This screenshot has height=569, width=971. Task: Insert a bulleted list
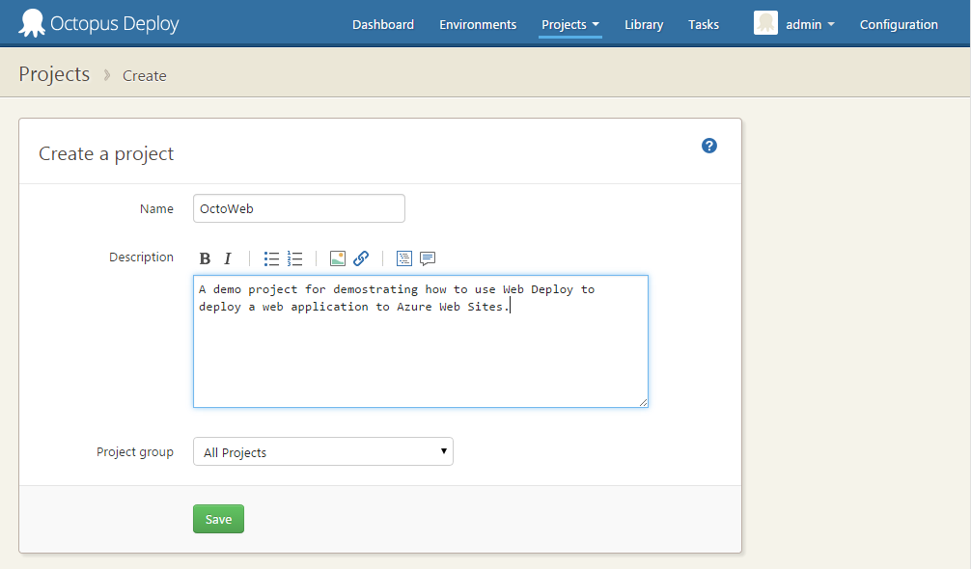click(x=271, y=258)
